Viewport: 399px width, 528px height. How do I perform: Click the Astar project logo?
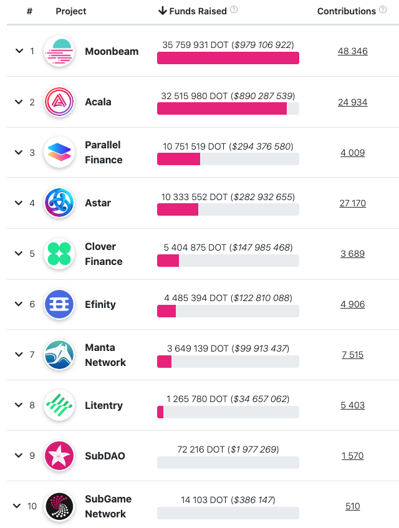point(59,203)
